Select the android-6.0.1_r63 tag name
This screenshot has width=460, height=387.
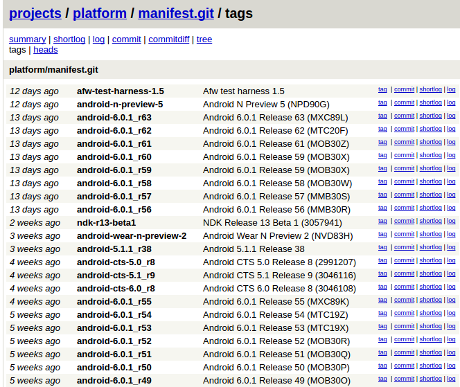coord(114,118)
